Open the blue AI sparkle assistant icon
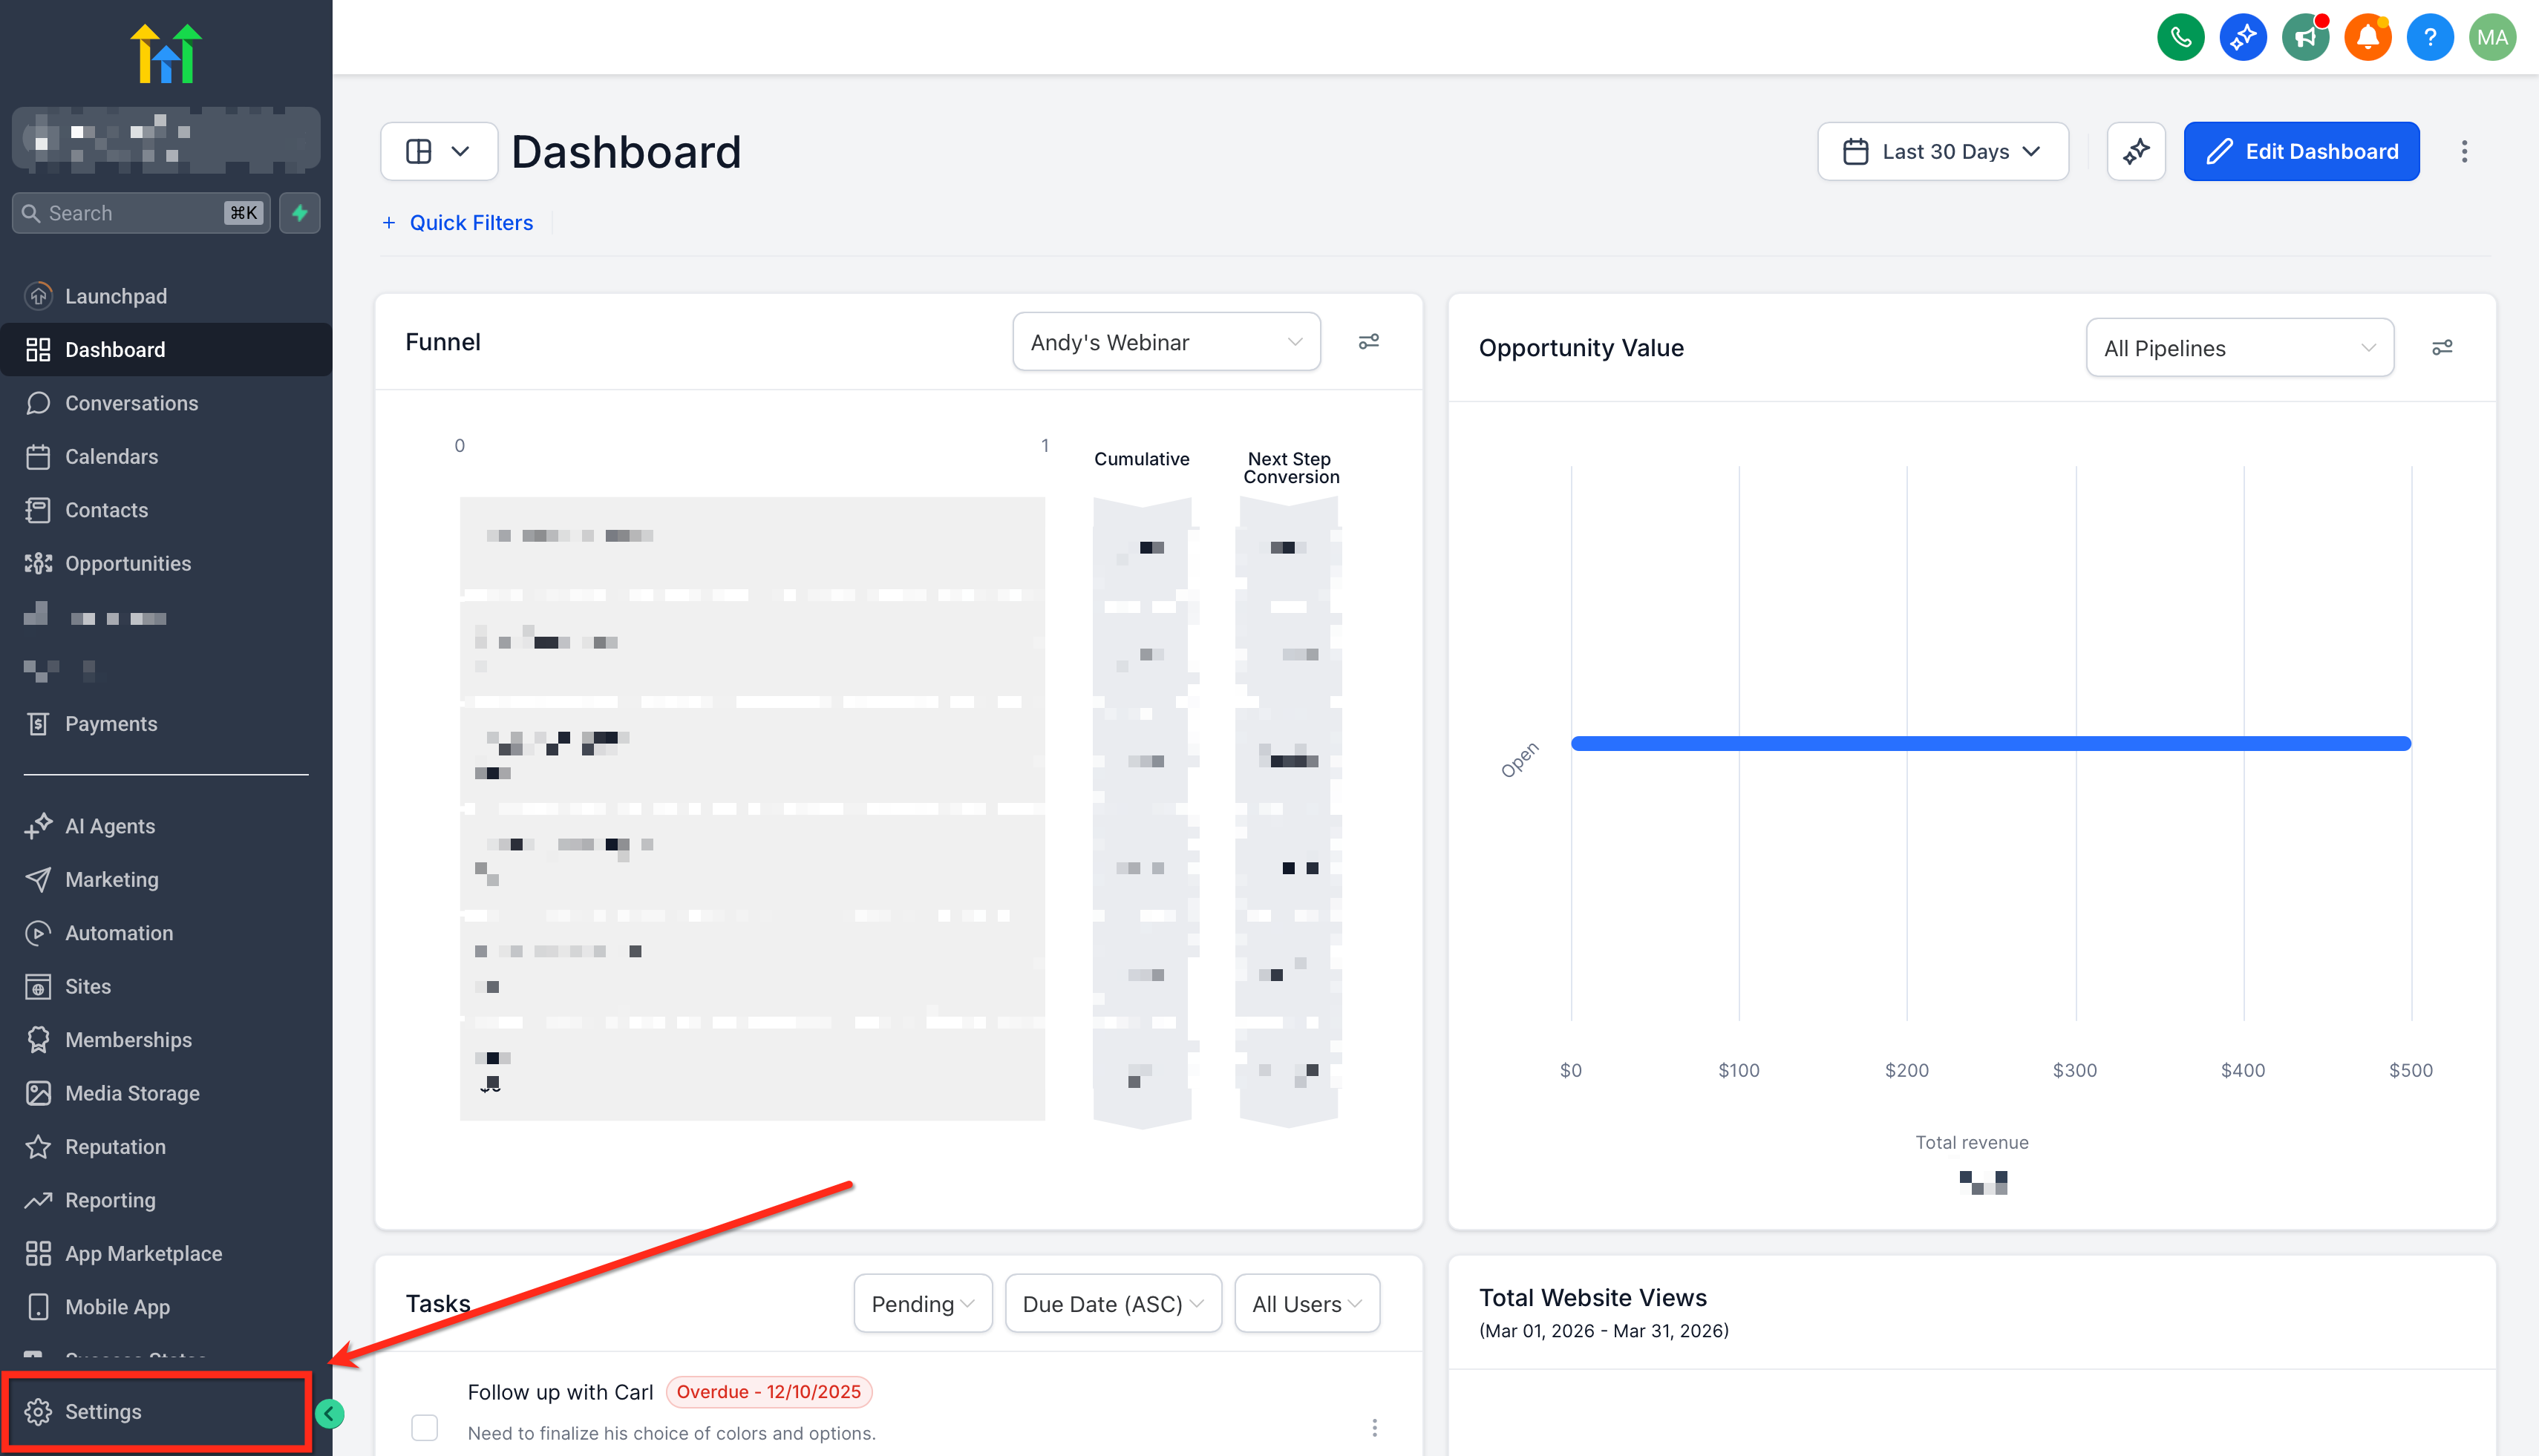2539x1456 pixels. [2242, 38]
